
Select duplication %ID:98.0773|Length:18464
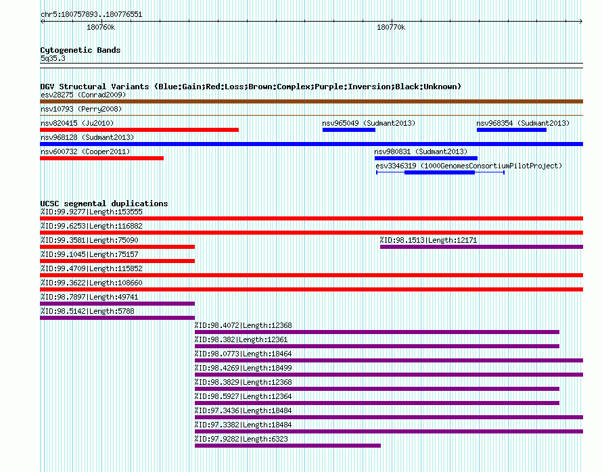pyautogui.click(x=389, y=360)
